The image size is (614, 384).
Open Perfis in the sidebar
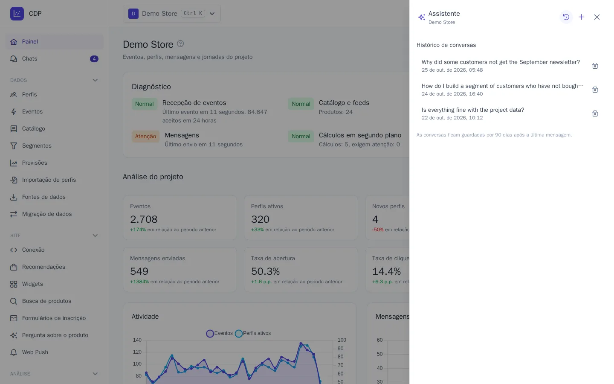click(54, 94)
